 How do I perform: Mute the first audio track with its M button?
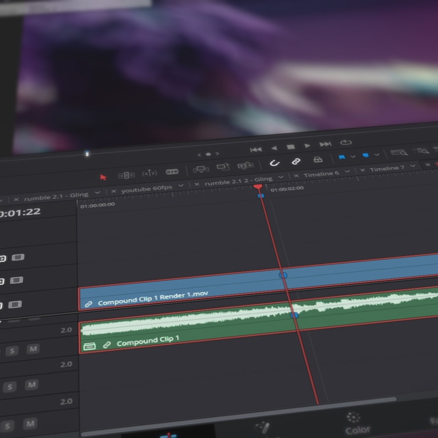[33, 349]
